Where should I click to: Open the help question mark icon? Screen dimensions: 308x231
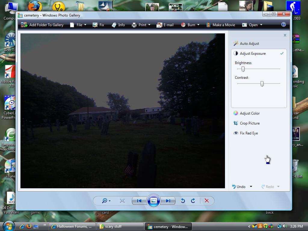point(283,25)
